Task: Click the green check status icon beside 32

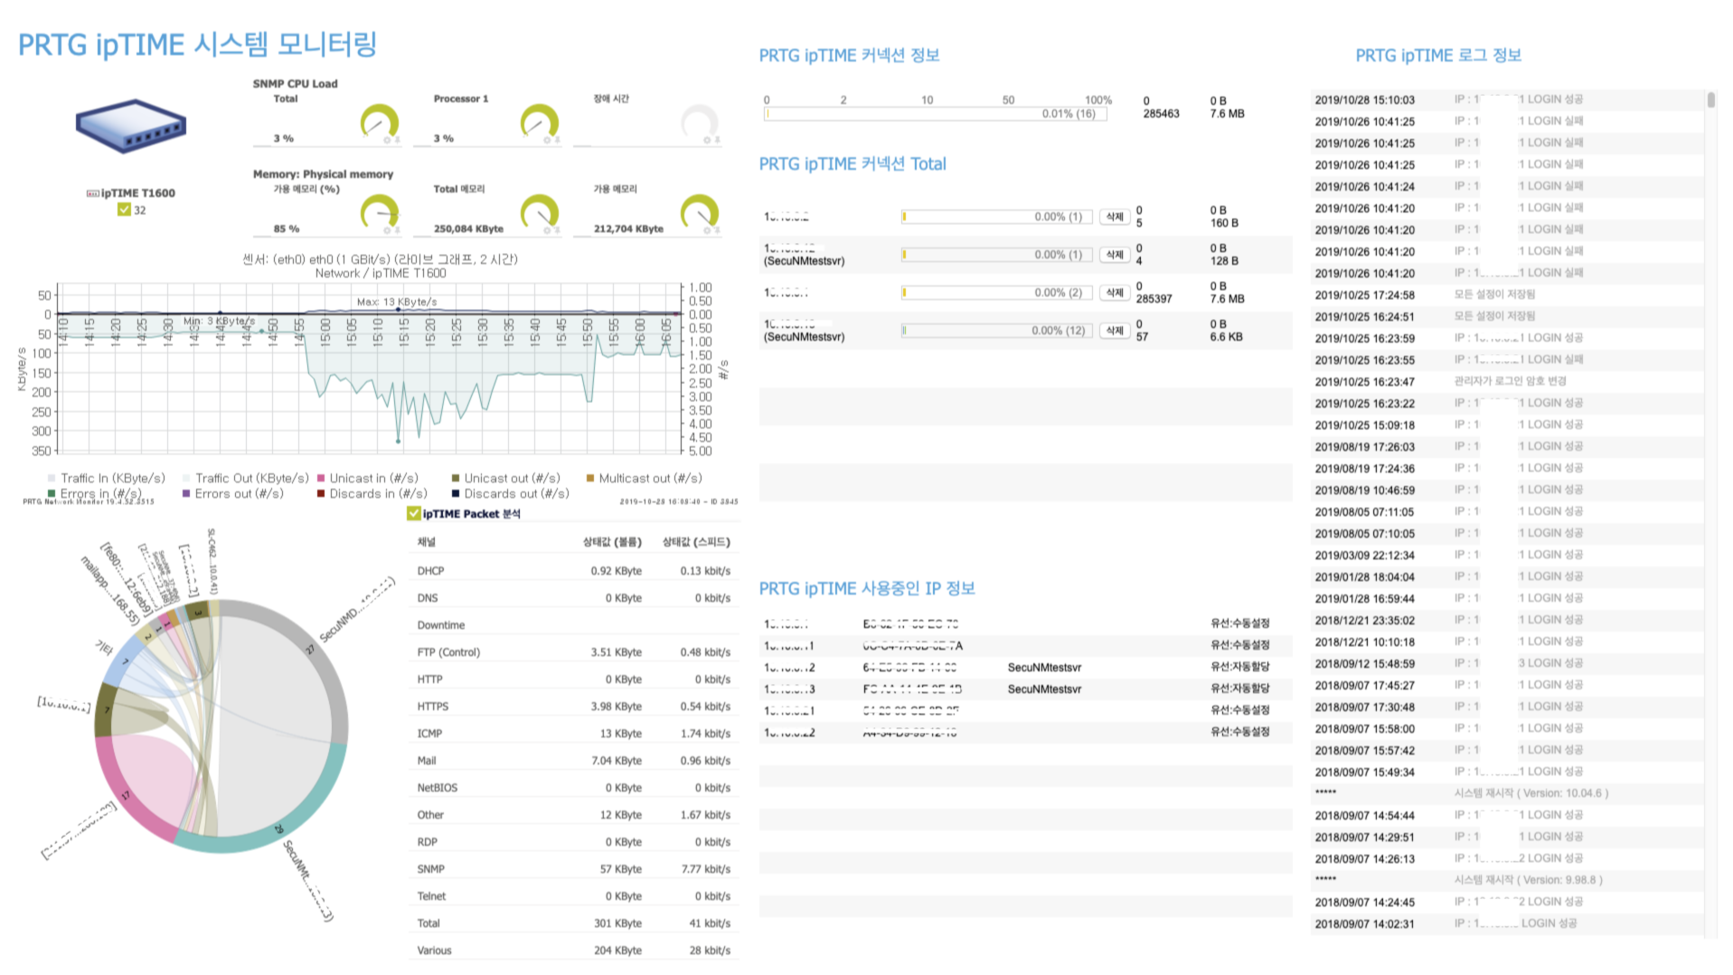Action: [x=124, y=210]
